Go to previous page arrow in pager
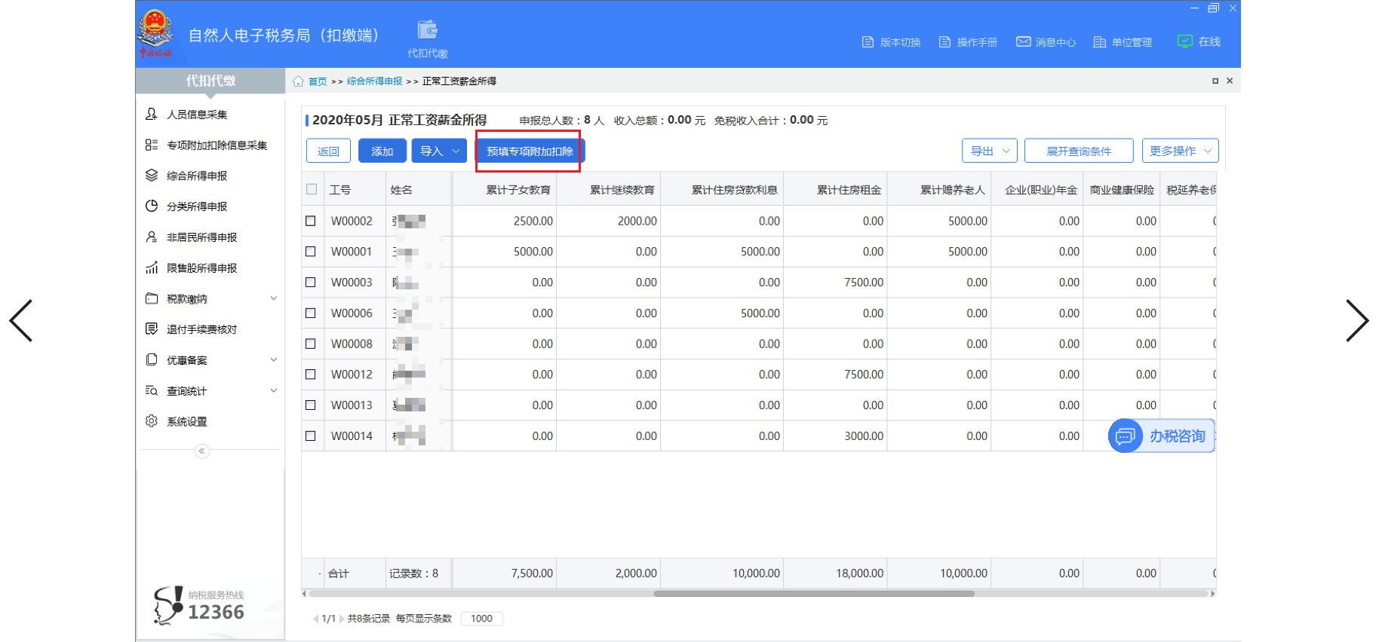 point(315,619)
